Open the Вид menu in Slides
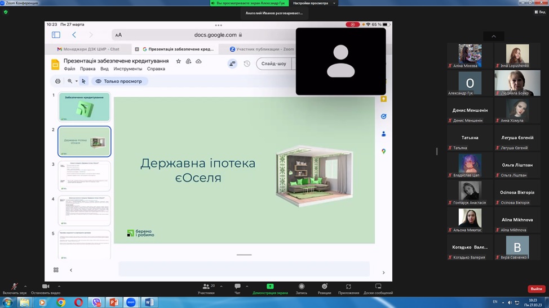This screenshot has width=549, height=308. (x=104, y=69)
